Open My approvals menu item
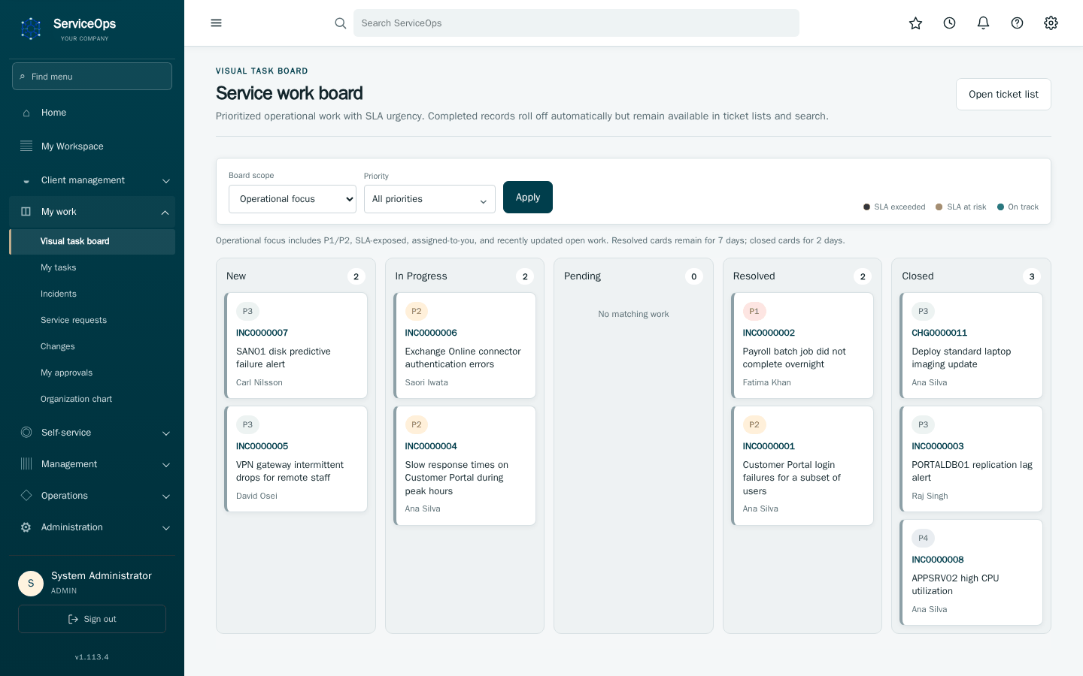This screenshot has width=1083, height=676. [92, 373]
